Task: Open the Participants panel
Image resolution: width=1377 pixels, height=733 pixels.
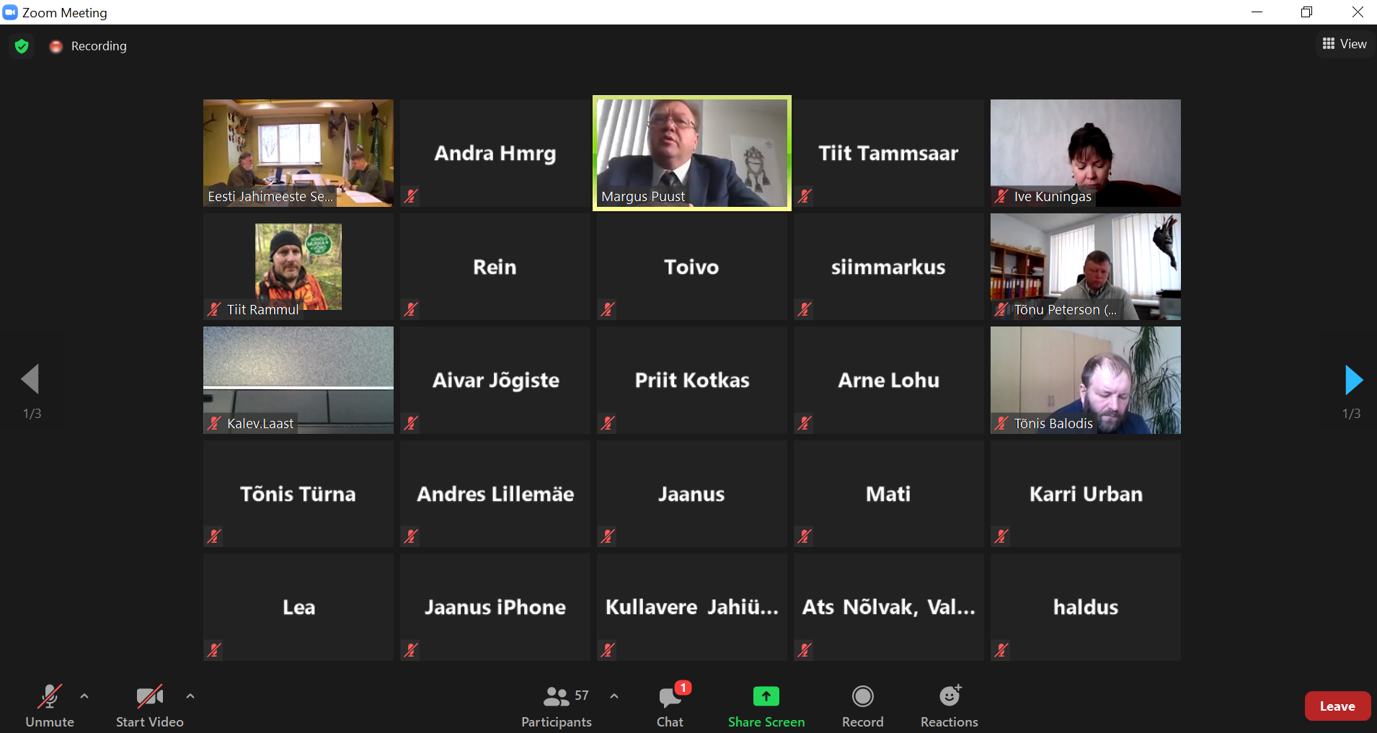Action: 556,705
